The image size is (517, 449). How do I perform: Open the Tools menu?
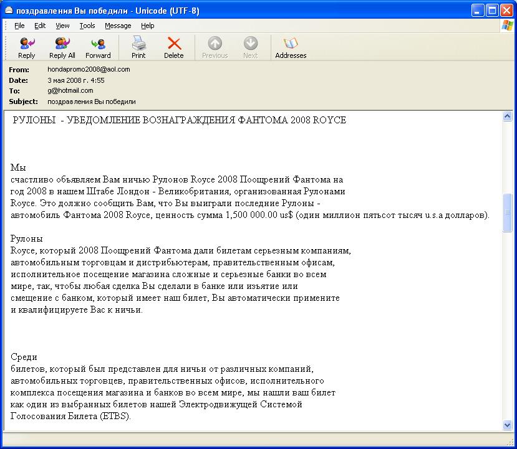pos(87,26)
